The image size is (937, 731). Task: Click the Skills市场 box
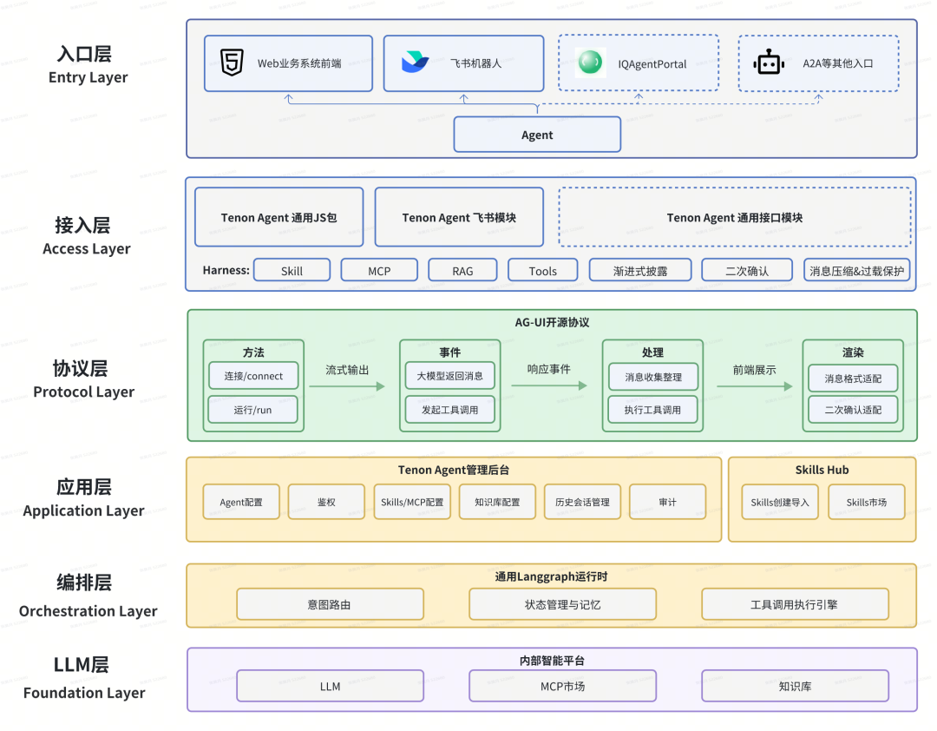pos(867,502)
